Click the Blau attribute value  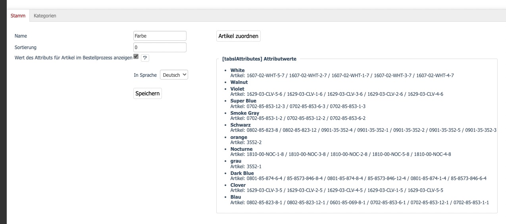tap(236, 197)
